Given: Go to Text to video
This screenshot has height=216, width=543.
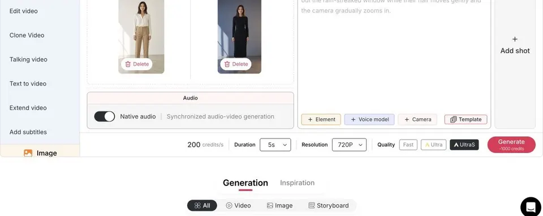Looking at the screenshot, I should pos(28,84).
